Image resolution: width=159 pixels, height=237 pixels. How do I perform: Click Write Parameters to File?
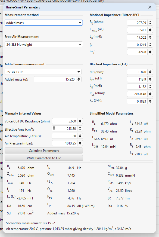click(44, 158)
